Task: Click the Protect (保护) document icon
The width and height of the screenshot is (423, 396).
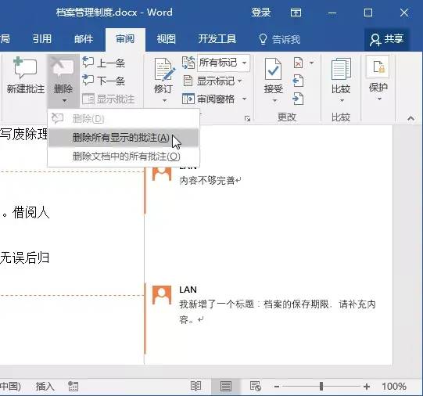Action: (378, 67)
